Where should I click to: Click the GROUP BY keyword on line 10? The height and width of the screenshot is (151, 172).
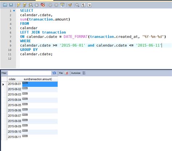(x=29, y=50)
